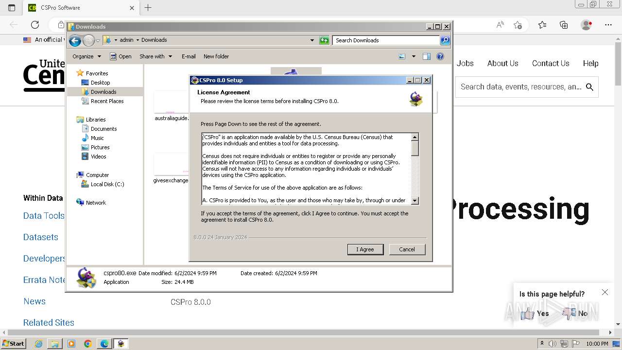This screenshot has width=622, height=350.
Task: Open recent locations dropdown in Explorer
Action: click(x=98, y=40)
